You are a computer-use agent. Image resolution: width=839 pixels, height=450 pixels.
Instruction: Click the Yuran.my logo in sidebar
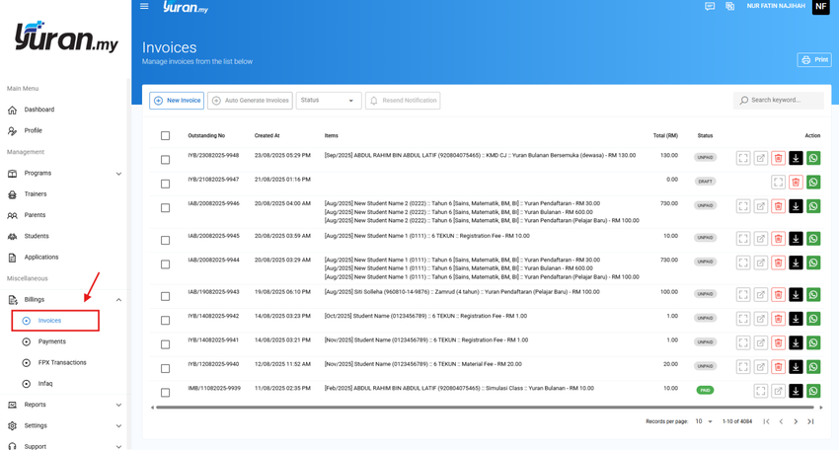[65, 37]
